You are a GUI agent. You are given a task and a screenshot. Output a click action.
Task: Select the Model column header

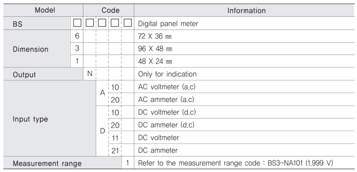(x=45, y=10)
